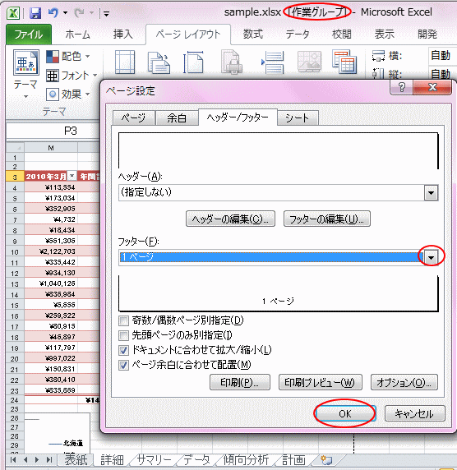Click the previous sheet navigation arrow
This screenshot has width=457, height=470.
click(25, 459)
